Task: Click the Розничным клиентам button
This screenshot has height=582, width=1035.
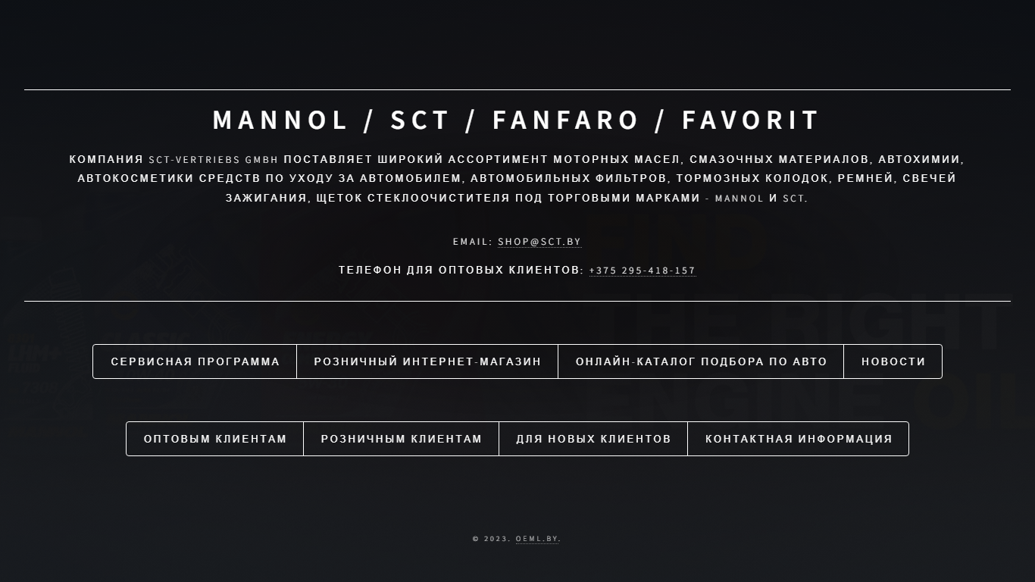Action: [402, 439]
